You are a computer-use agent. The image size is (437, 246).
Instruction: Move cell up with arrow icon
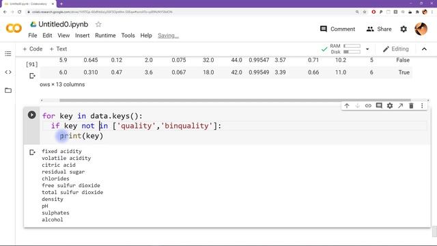click(x=347, y=106)
